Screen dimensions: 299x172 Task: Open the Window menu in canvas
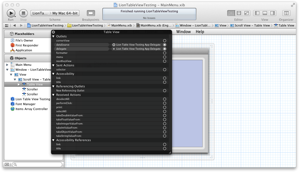(183, 32)
